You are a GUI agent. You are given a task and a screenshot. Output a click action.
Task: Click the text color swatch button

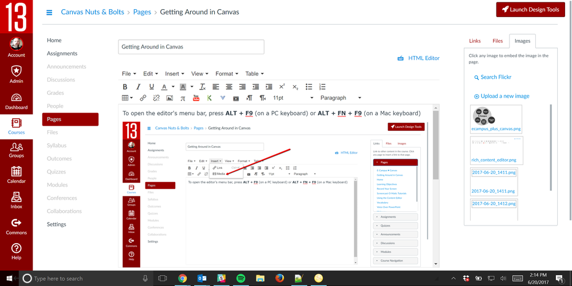[164, 87]
